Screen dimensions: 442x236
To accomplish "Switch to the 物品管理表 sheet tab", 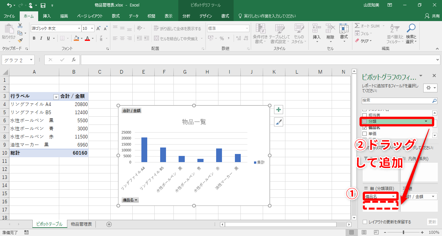I will pos(81,224).
